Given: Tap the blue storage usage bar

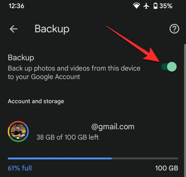Looking at the screenshot, I should pyautogui.click(x=60, y=158).
